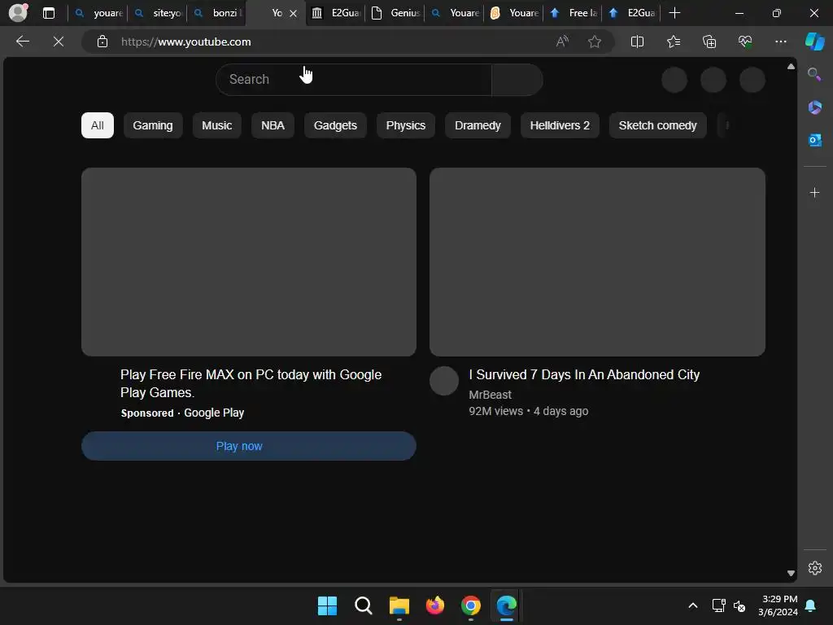The image size is (833, 625).
Task: Open a new tab with plus button
Action: pos(674,13)
